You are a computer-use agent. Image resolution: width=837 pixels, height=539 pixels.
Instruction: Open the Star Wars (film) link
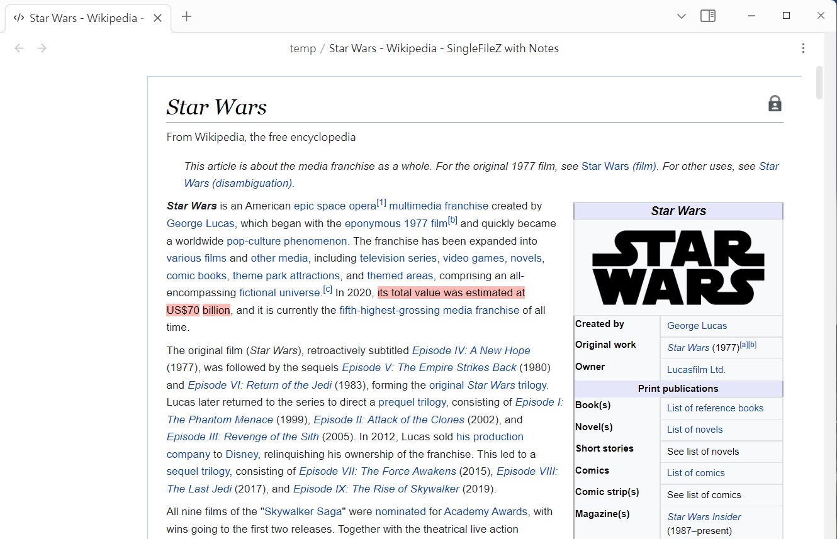coord(619,166)
